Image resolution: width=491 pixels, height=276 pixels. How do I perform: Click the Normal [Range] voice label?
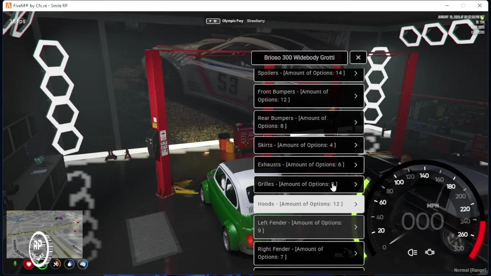pyautogui.click(x=470, y=270)
